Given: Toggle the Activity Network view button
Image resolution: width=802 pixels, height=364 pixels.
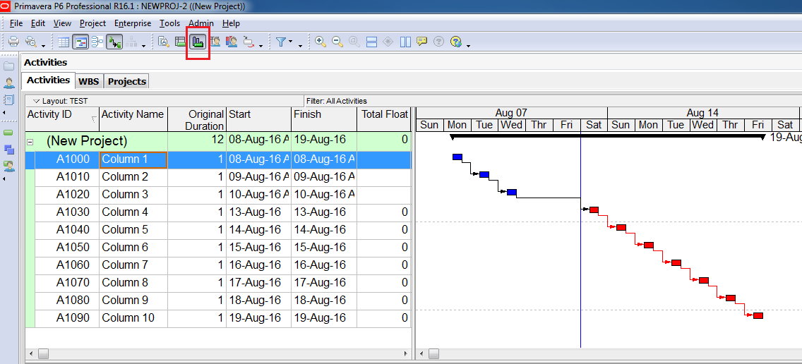Looking at the screenshot, I should (x=97, y=42).
